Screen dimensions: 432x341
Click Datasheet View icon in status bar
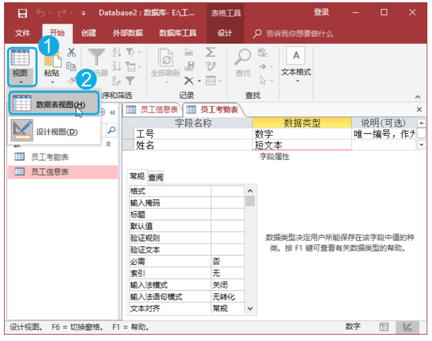[384, 327]
